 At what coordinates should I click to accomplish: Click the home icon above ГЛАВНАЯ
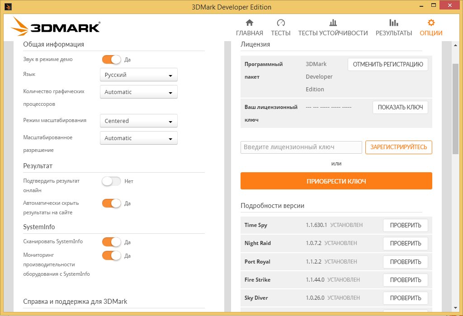[x=250, y=23]
